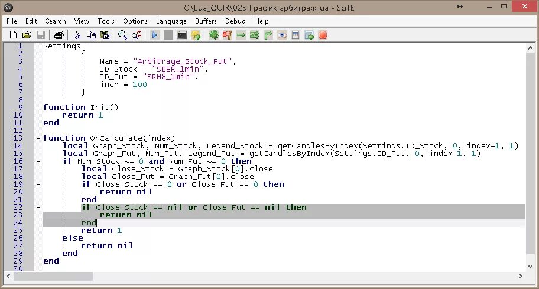Screen dimensions: 539x289
Task: Click the SciTE application icon in title bar
Action: [x=8, y=7]
